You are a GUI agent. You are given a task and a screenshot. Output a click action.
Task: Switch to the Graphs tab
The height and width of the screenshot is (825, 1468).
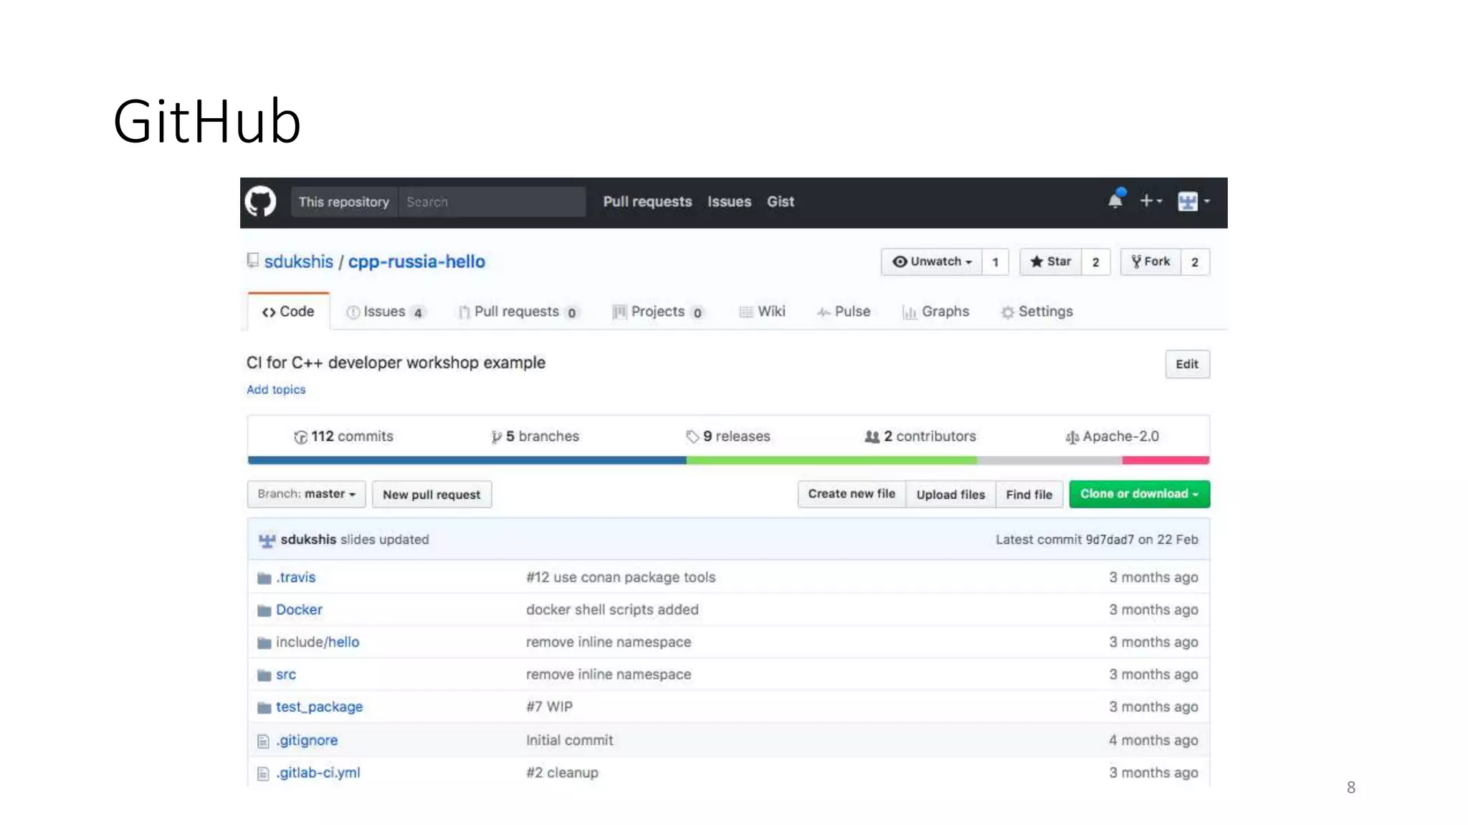(935, 312)
